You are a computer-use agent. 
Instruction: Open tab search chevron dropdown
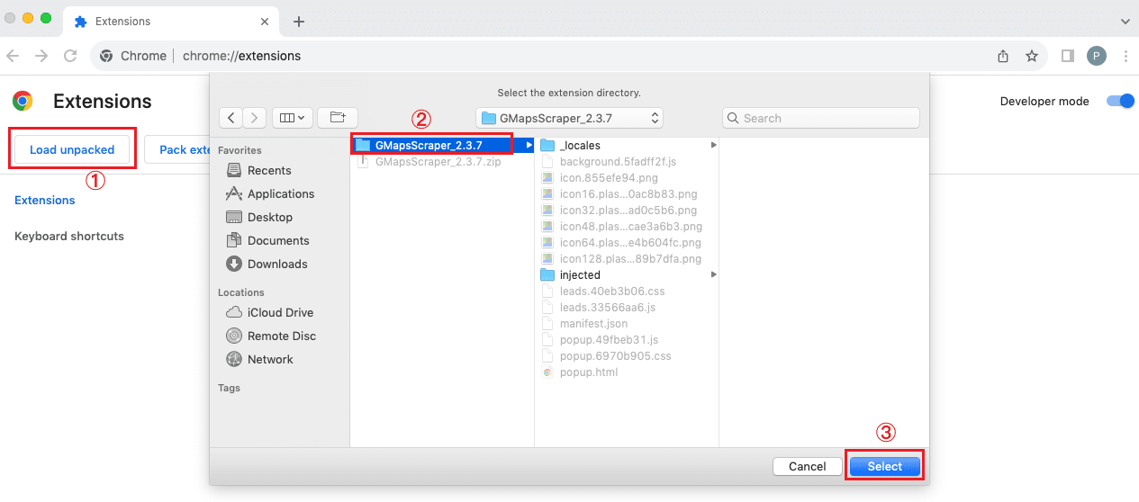point(1125,20)
